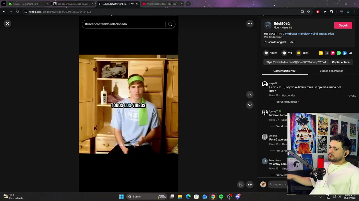Open the three-dots more options menu

click(250, 24)
